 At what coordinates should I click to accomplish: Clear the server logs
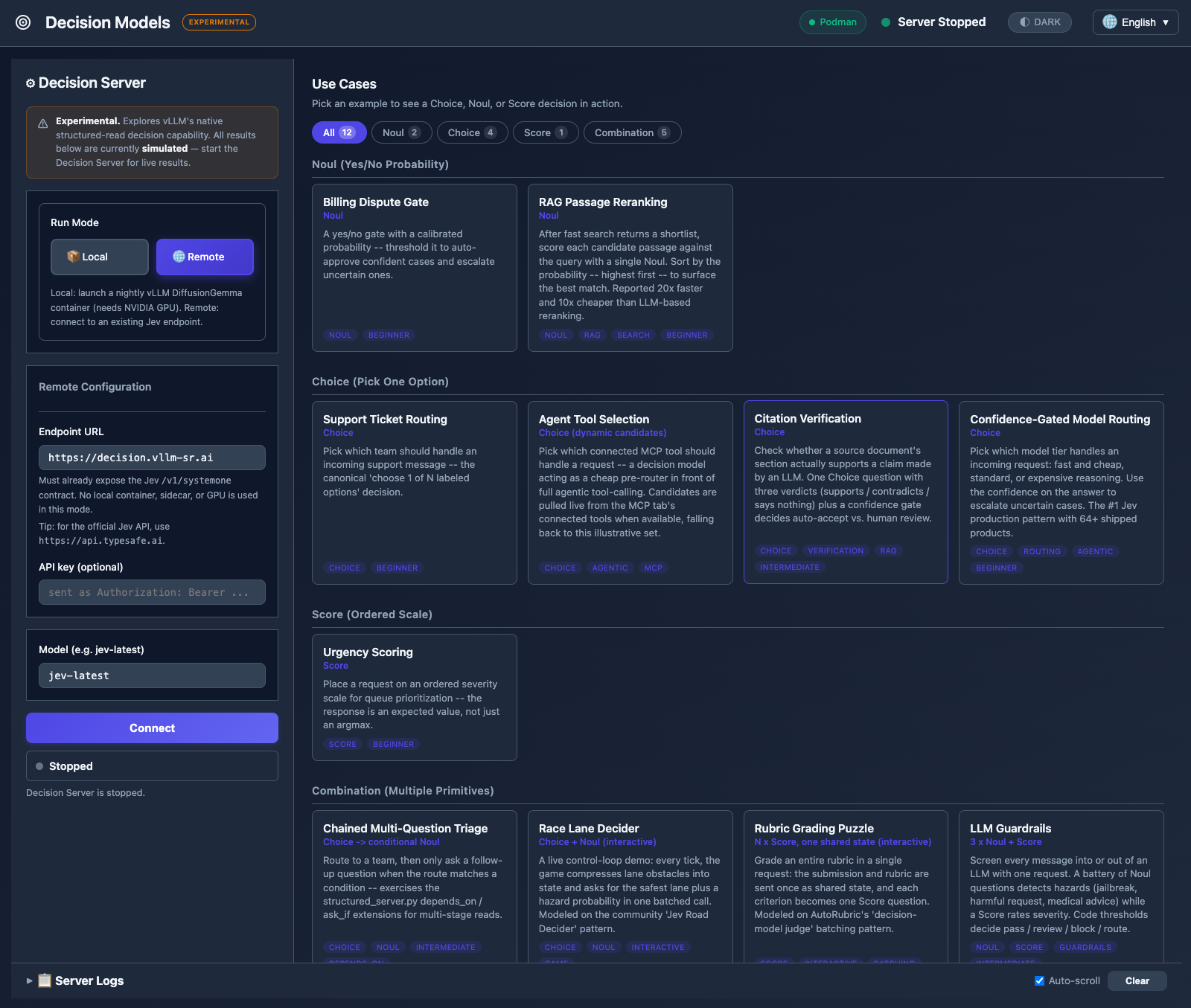tap(1137, 980)
